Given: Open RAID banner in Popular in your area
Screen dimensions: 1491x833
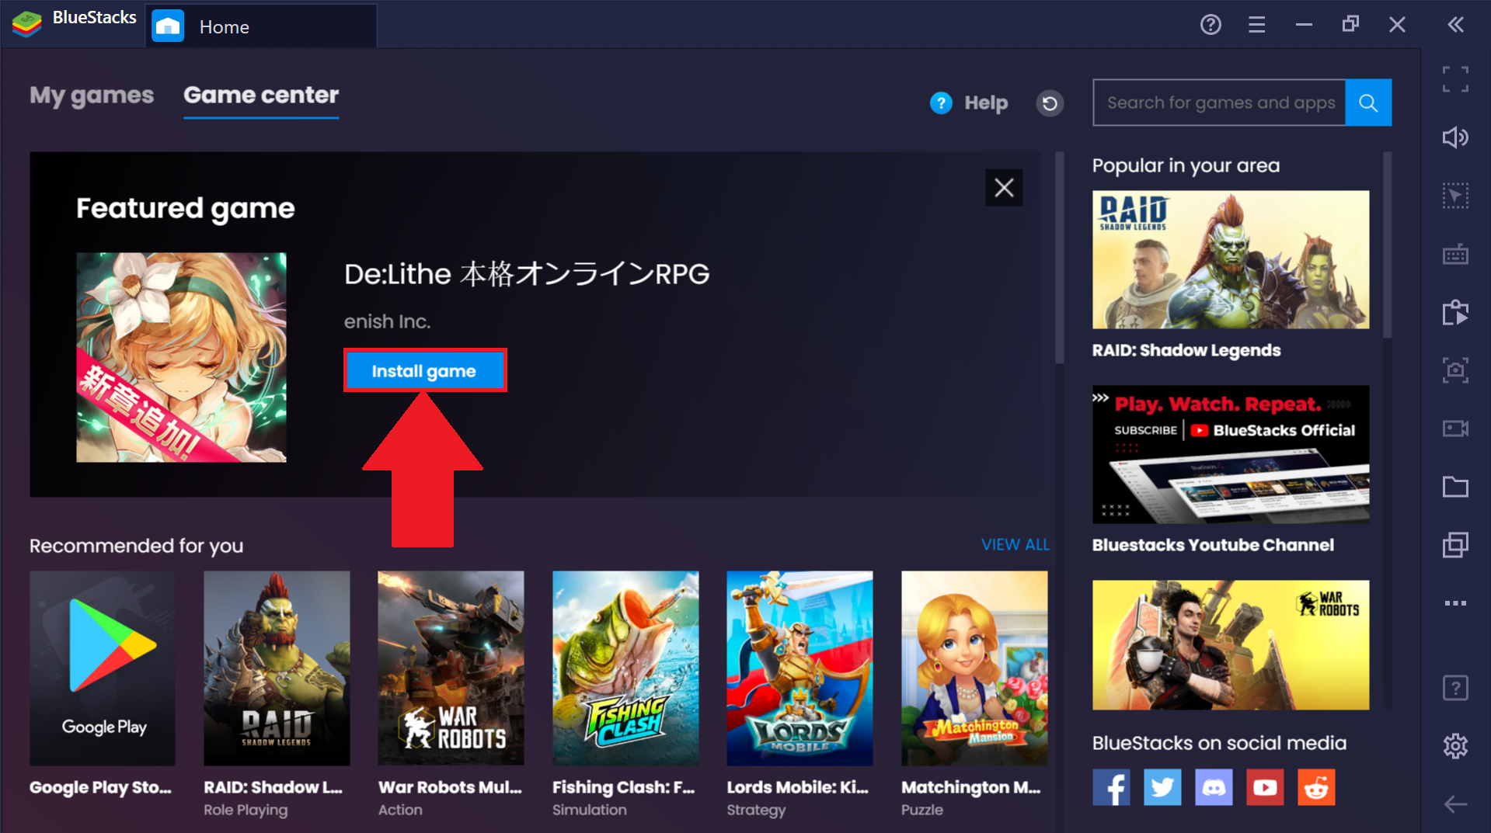Looking at the screenshot, I should pyautogui.click(x=1231, y=259).
